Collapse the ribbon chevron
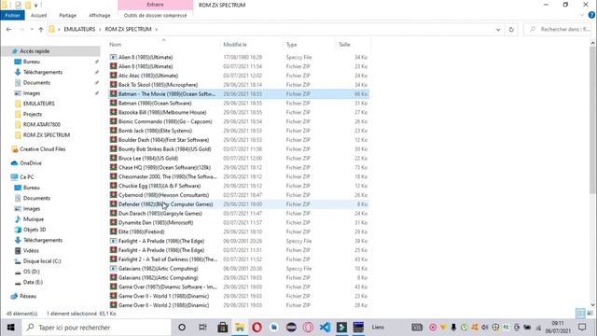Image resolution: width=597 pixels, height=336 pixels. 582,15
